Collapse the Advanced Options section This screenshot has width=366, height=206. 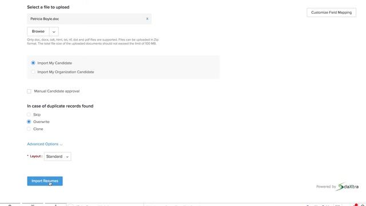[x=45, y=144]
